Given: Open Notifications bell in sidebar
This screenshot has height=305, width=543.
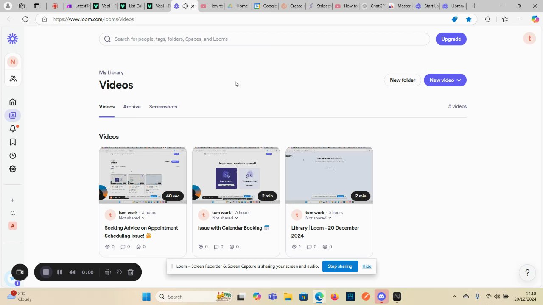Looking at the screenshot, I should (x=13, y=129).
